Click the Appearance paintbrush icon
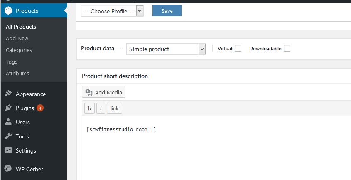Image resolution: width=351 pixels, height=180 pixels. click(x=8, y=94)
